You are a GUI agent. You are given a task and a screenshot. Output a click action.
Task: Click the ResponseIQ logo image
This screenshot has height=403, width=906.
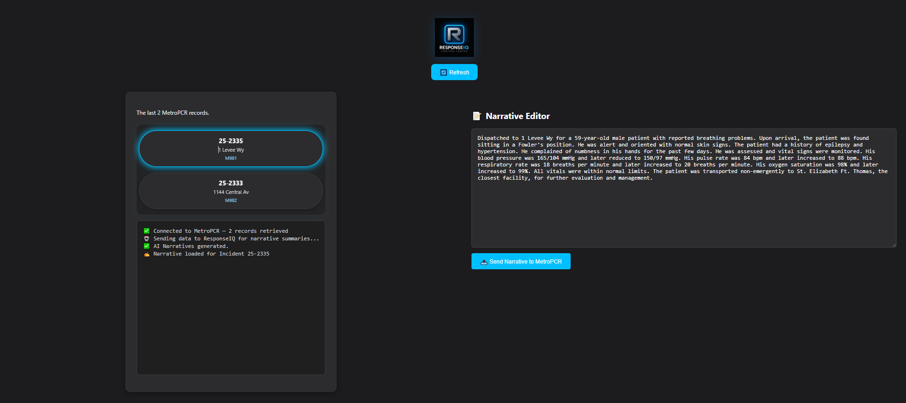[454, 37]
